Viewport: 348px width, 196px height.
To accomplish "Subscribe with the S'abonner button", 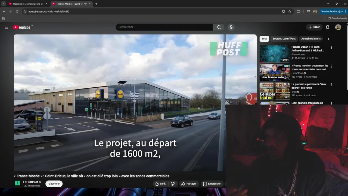I will 54,184.
